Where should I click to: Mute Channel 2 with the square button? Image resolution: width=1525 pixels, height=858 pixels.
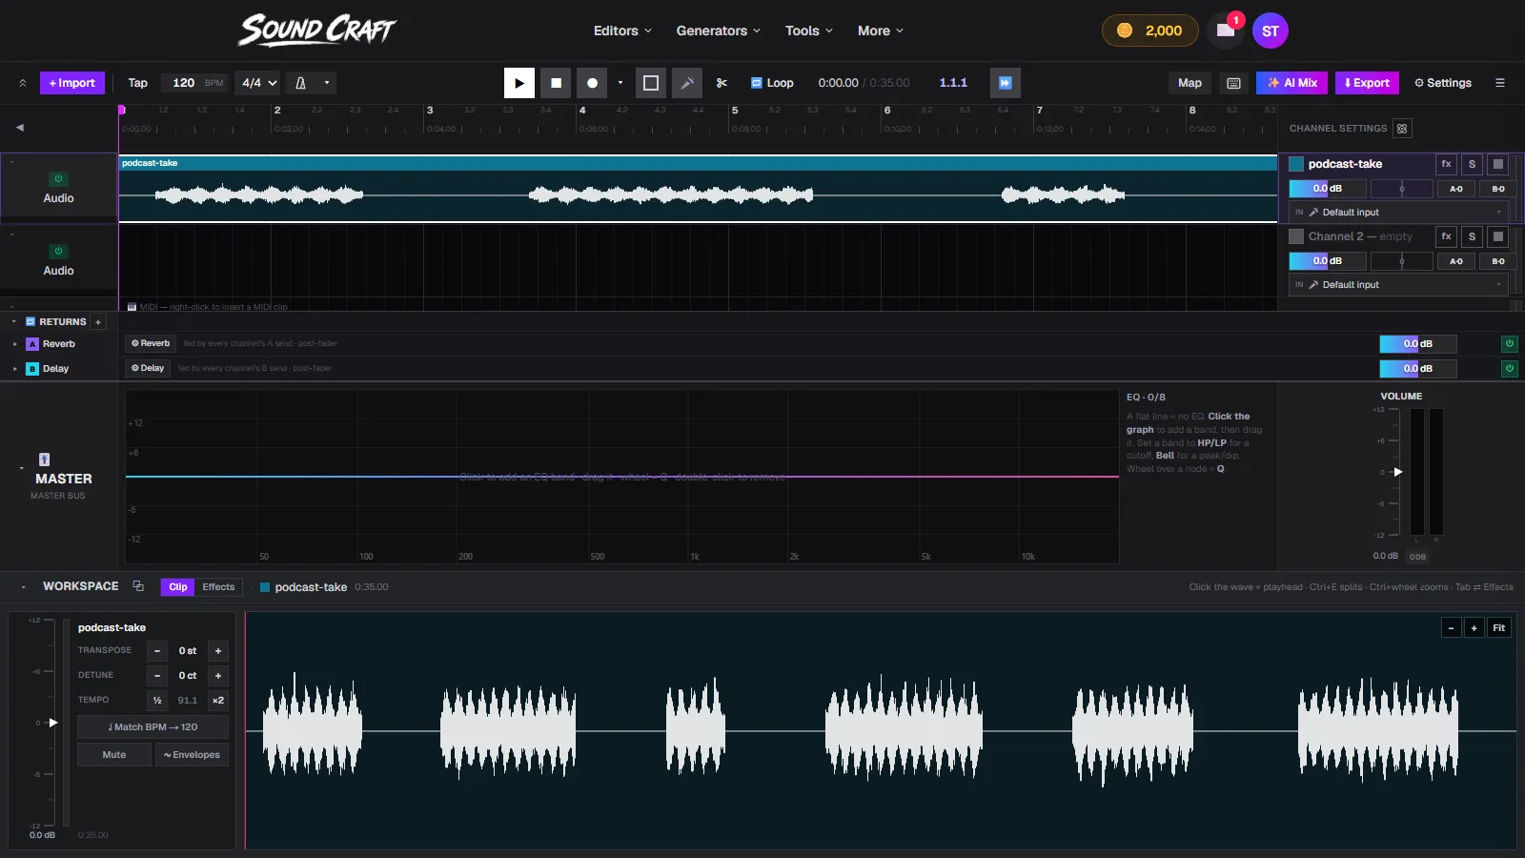click(x=1497, y=236)
